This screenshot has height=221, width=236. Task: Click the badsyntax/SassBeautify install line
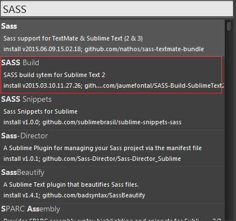pyautogui.click(x=74, y=195)
